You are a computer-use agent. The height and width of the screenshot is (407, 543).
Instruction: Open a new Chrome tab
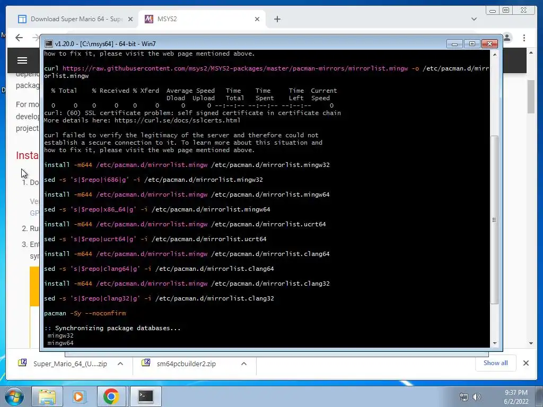[x=277, y=19]
